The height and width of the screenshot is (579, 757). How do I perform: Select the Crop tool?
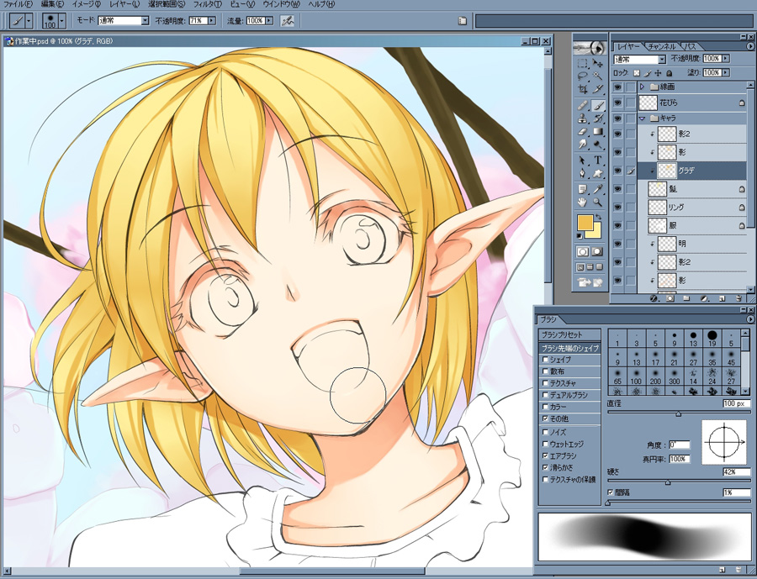click(x=582, y=89)
